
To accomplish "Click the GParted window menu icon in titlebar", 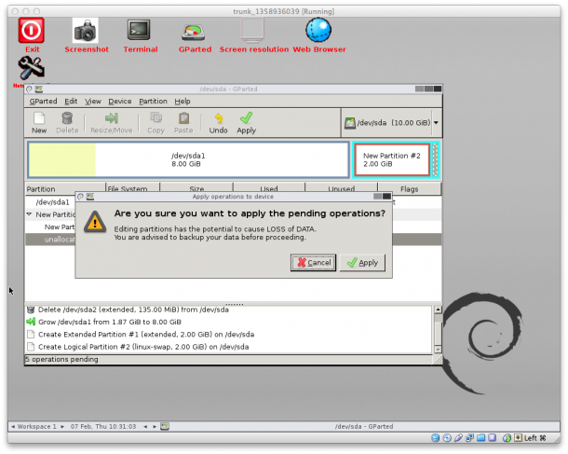I will click(30, 89).
